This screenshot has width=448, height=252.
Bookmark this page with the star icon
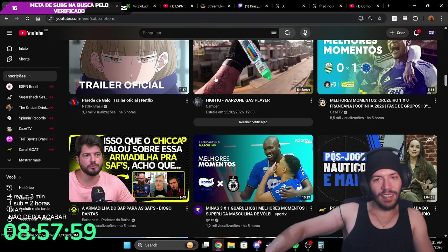click(380, 19)
